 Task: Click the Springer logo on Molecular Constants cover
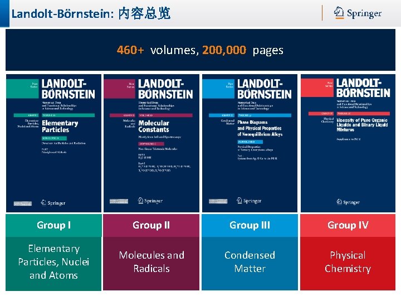[x=150, y=201]
